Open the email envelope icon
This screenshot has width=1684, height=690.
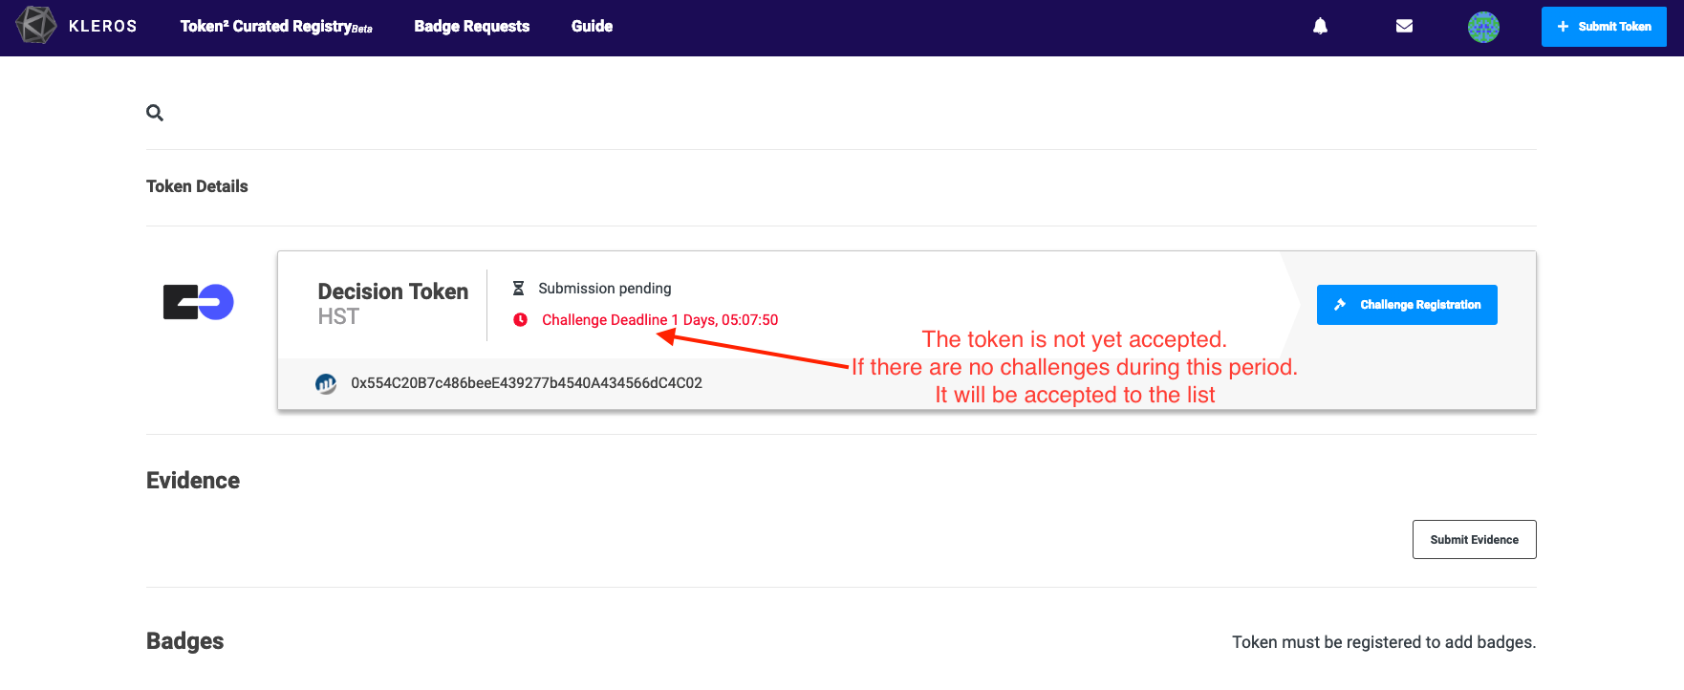(1404, 26)
